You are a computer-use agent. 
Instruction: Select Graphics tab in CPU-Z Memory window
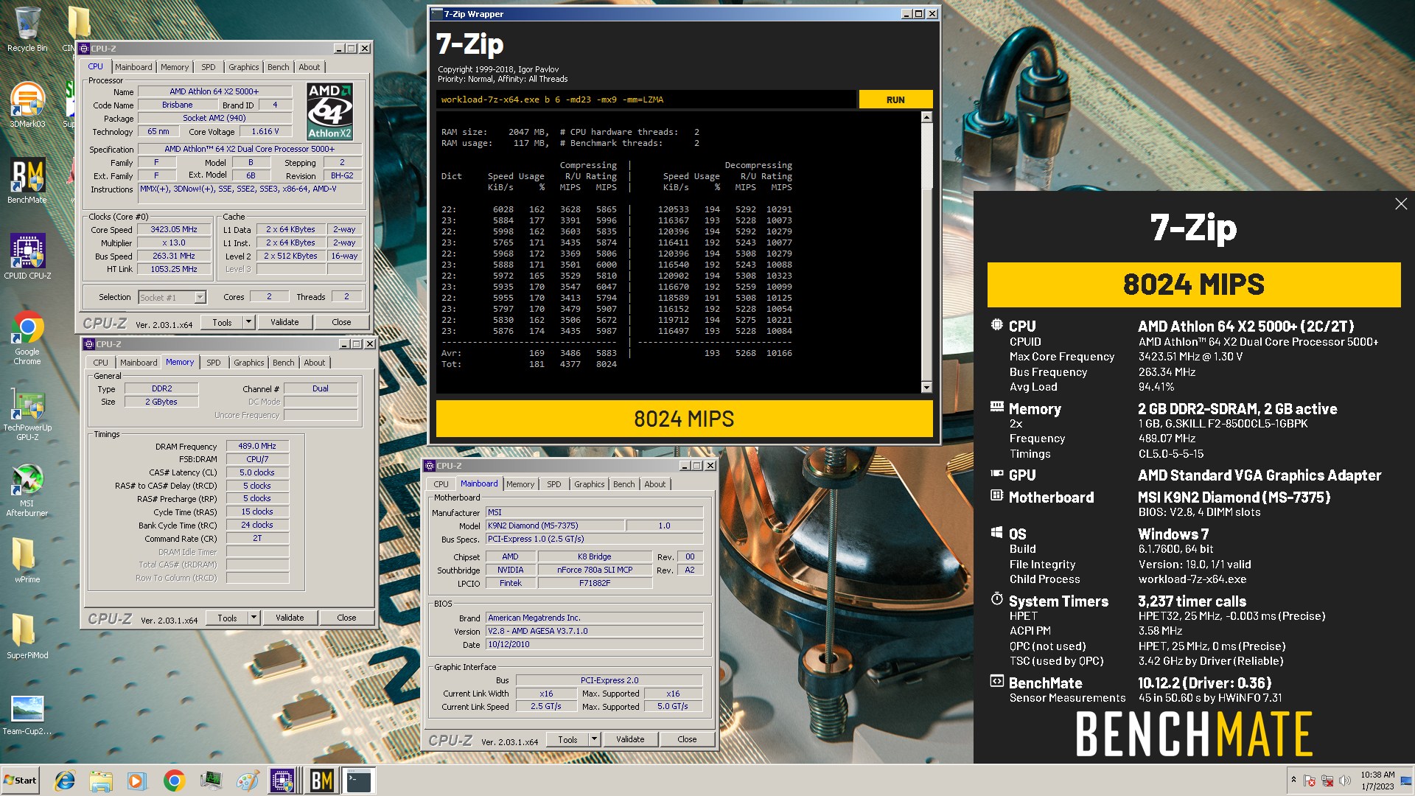pyautogui.click(x=248, y=363)
